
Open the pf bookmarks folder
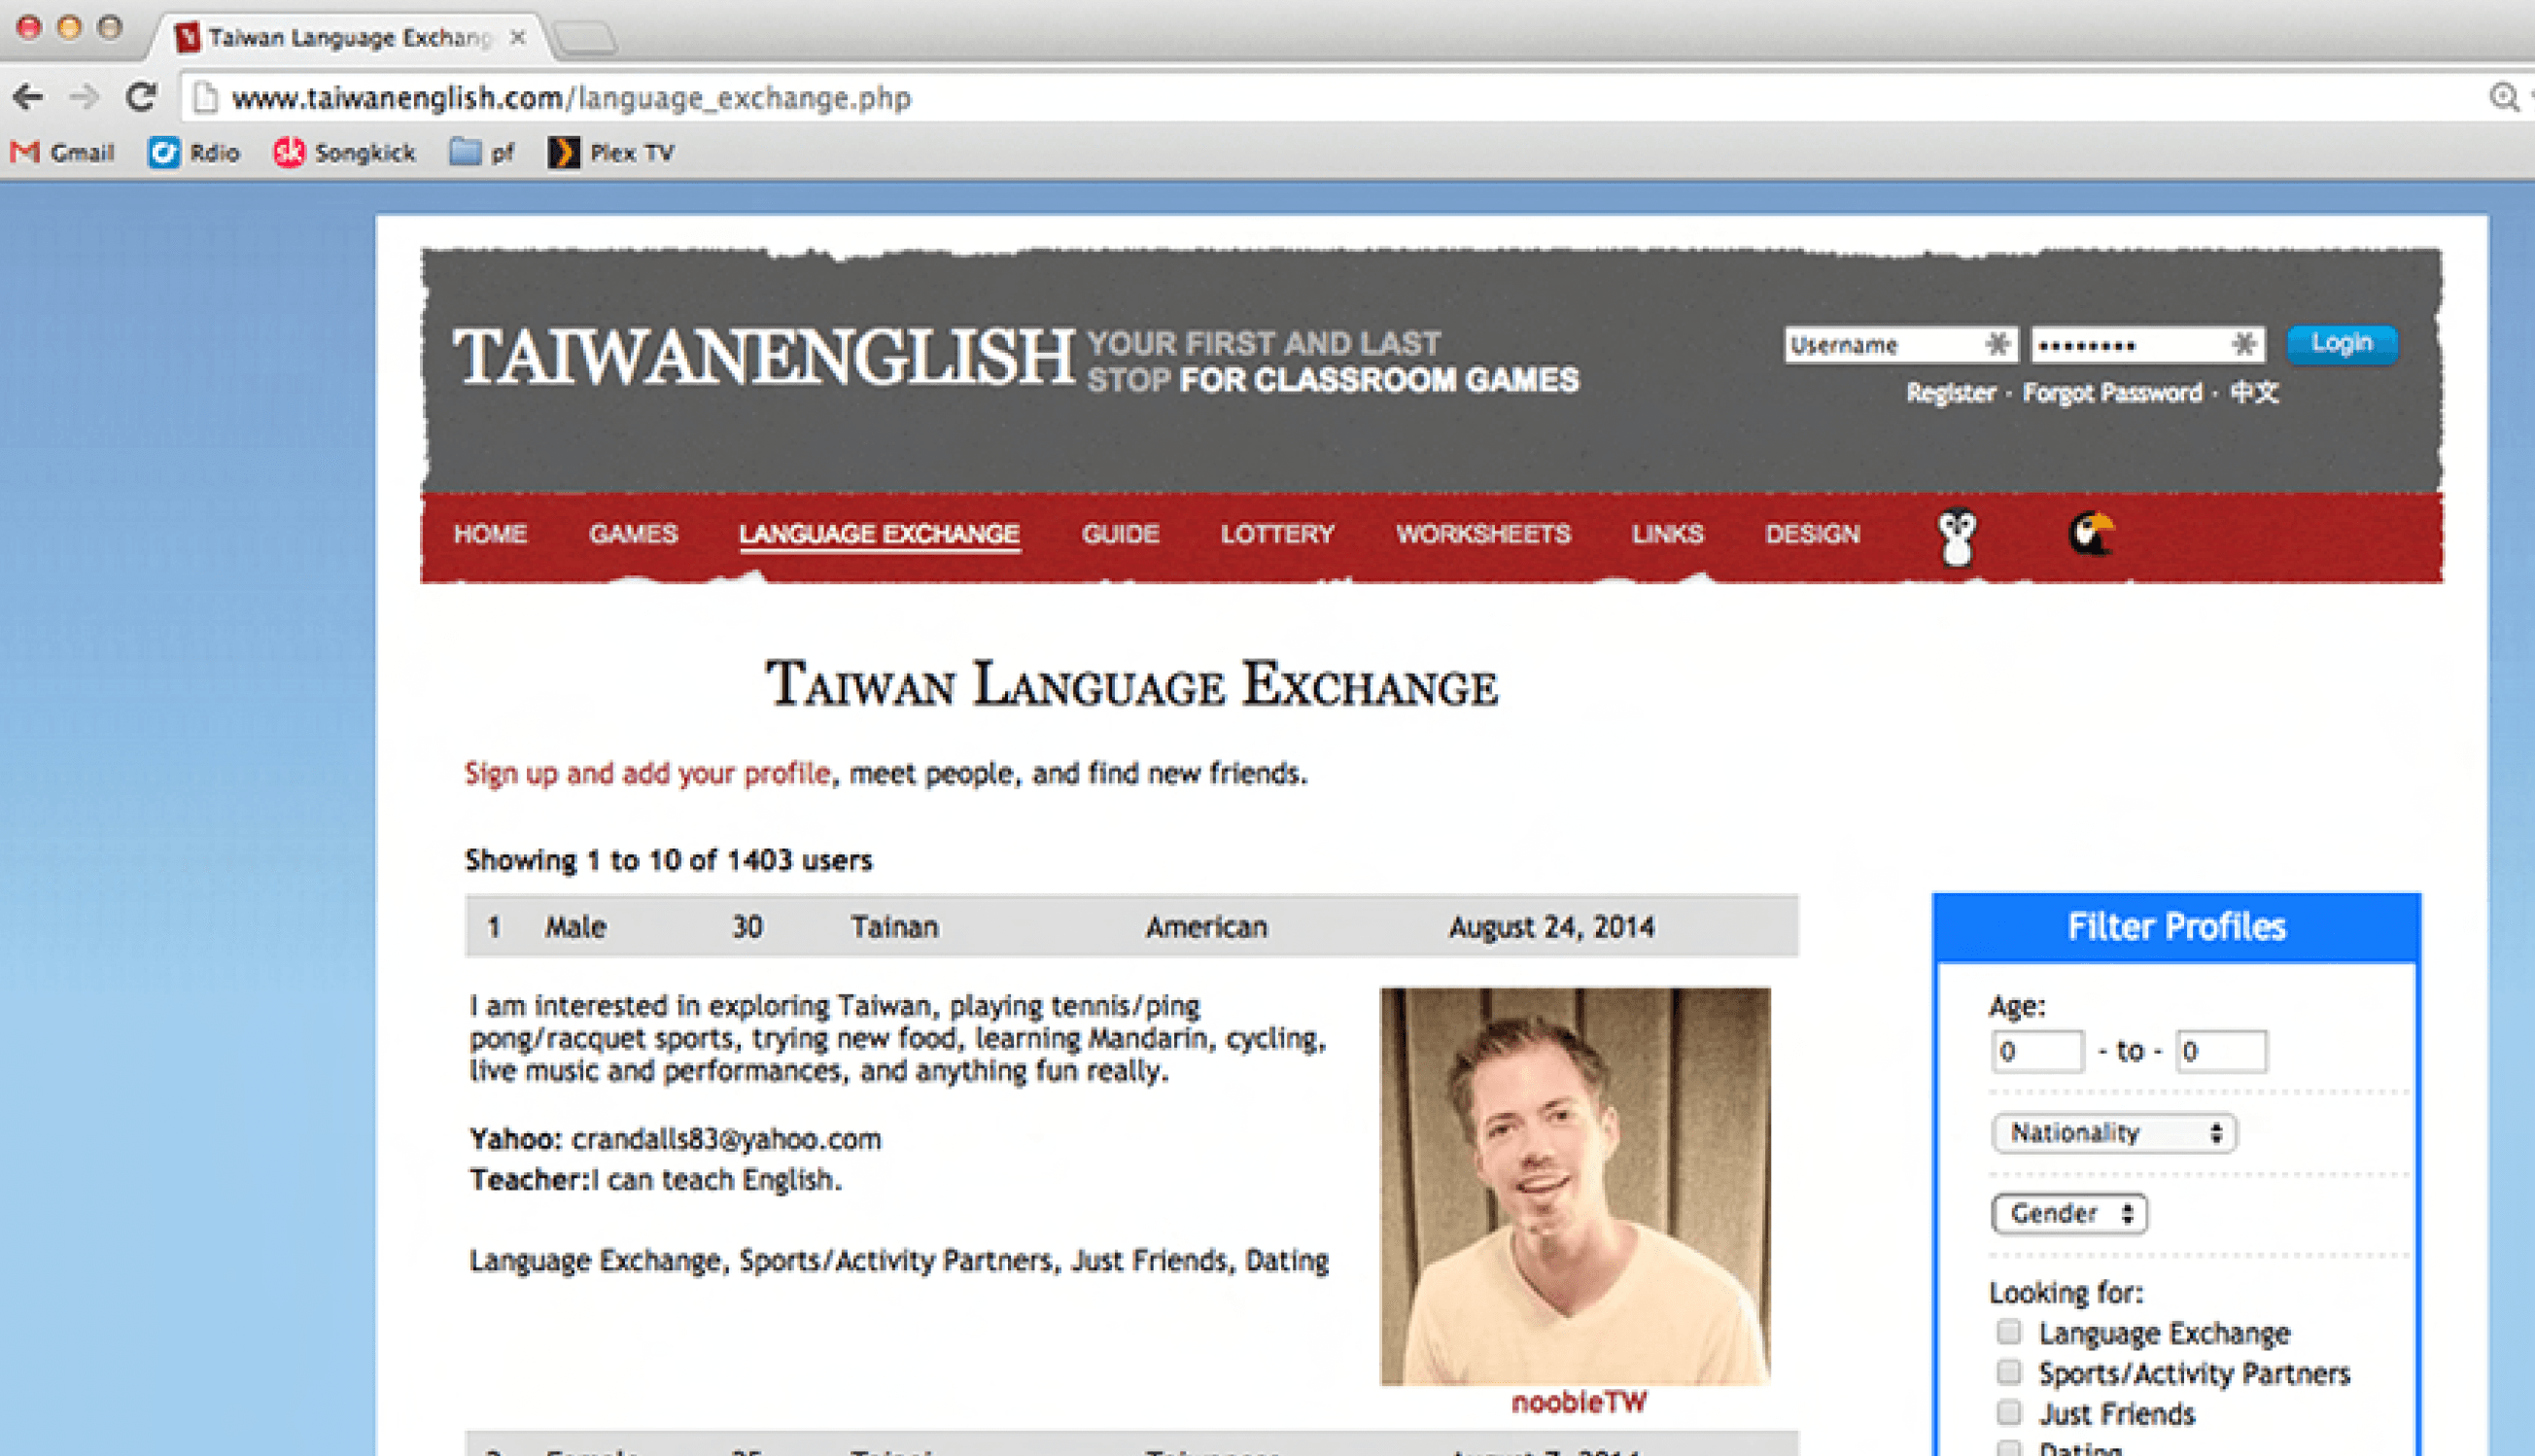pyautogui.click(x=481, y=153)
